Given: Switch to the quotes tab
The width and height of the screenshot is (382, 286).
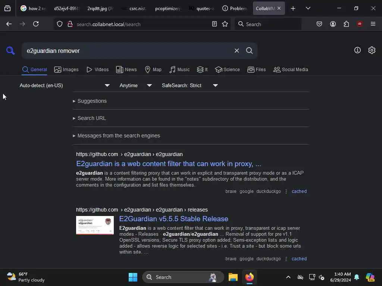Looking at the screenshot, I should coord(201,9).
